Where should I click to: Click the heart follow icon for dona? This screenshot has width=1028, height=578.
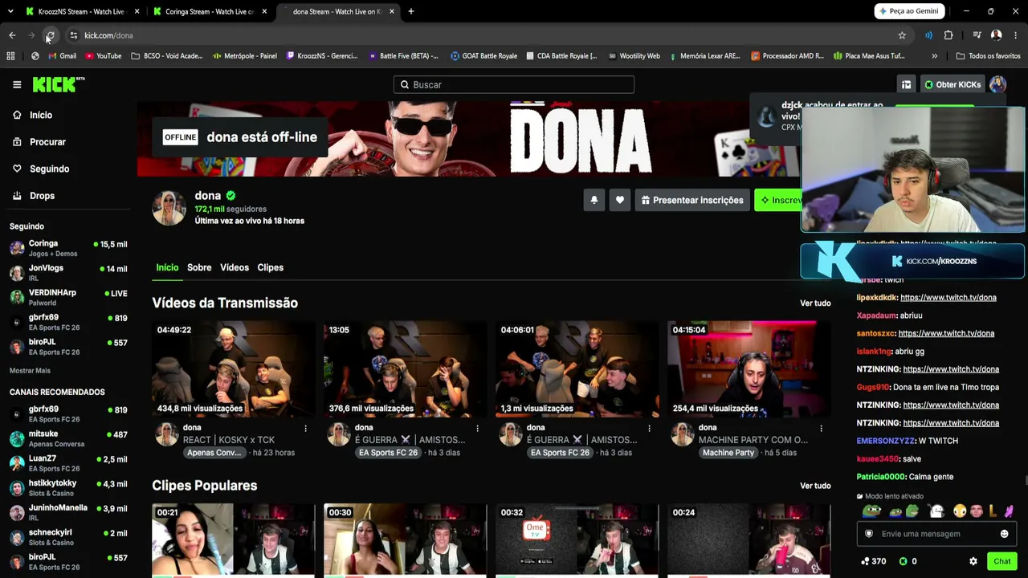[x=620, y=200]
